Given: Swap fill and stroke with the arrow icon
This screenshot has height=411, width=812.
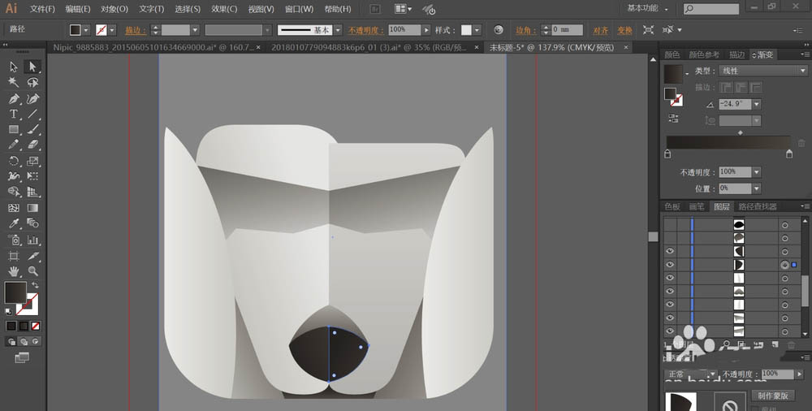Looking at the screenshot, I should (35, 285).
